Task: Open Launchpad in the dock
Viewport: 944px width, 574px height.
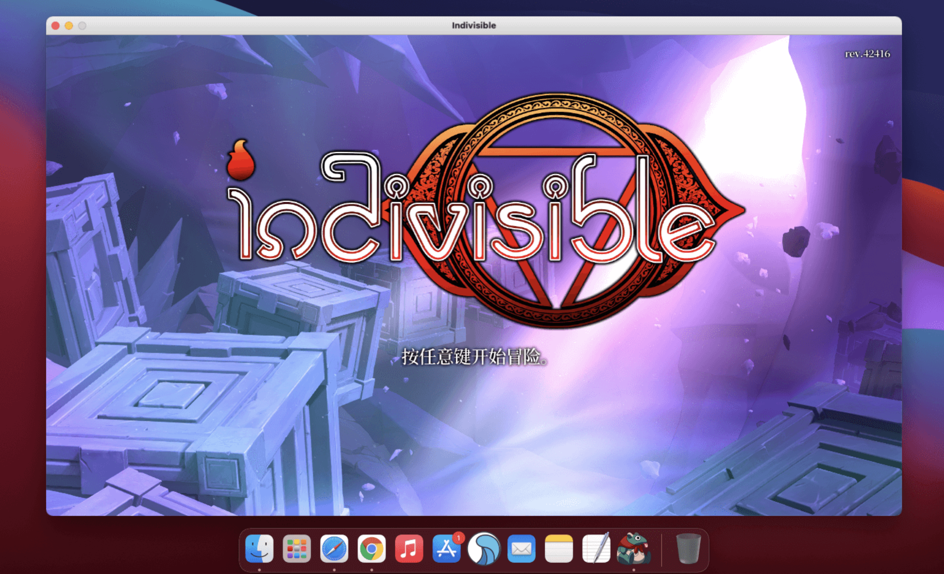Action: (x=297, y=549)
